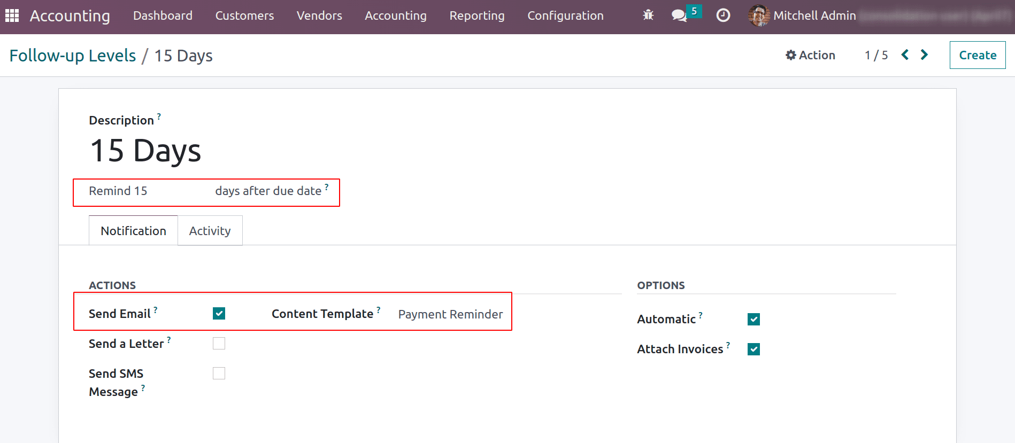The image size is (1015, 443).
Task: Click the Create button
Action: pyautogui.click(x=978, y=55)
